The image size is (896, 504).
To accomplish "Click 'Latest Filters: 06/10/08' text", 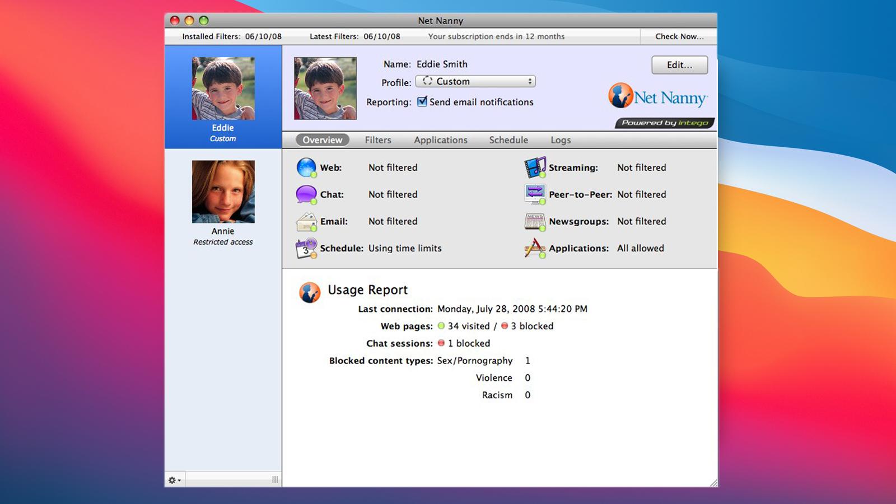I will click(x=355, y=36).
